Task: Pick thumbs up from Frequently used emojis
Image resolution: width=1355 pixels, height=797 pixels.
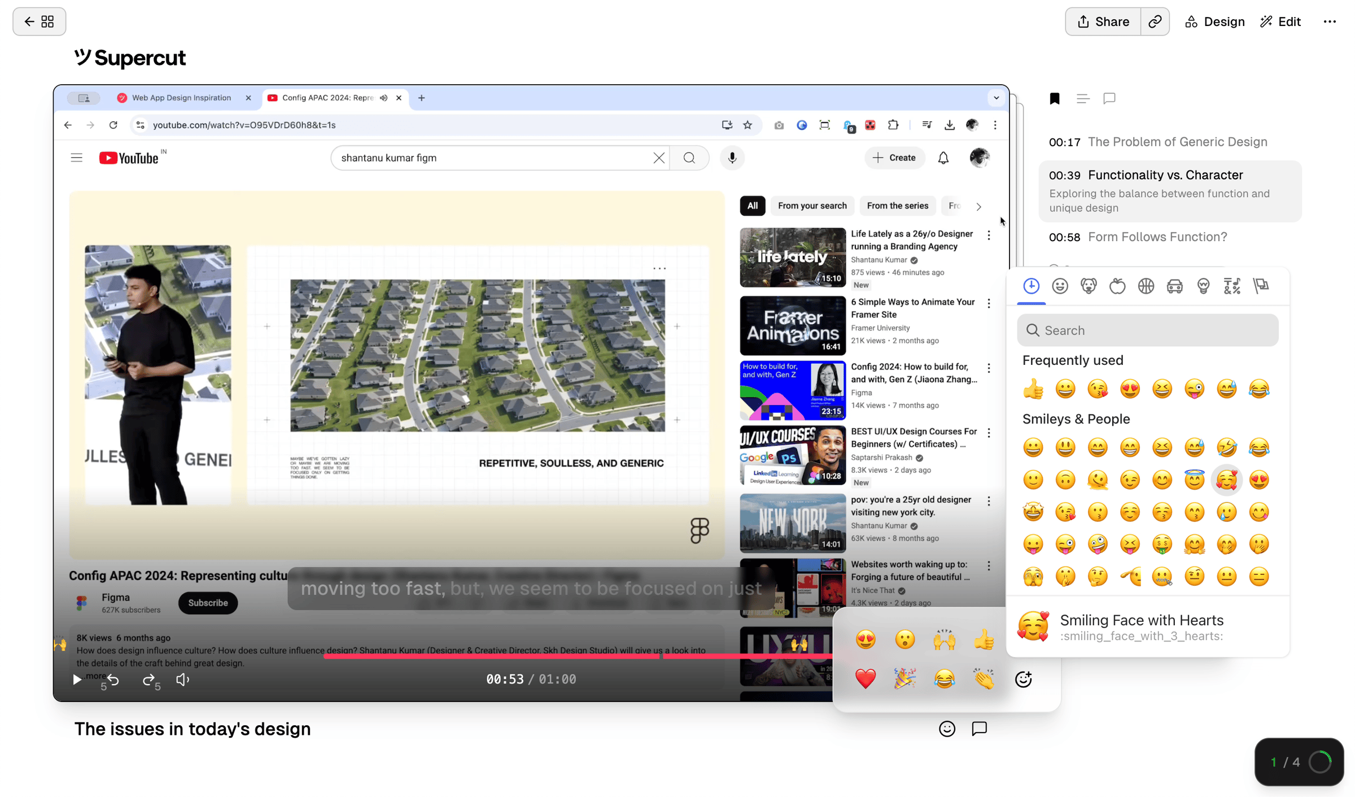Action: tap(1033, 389)
